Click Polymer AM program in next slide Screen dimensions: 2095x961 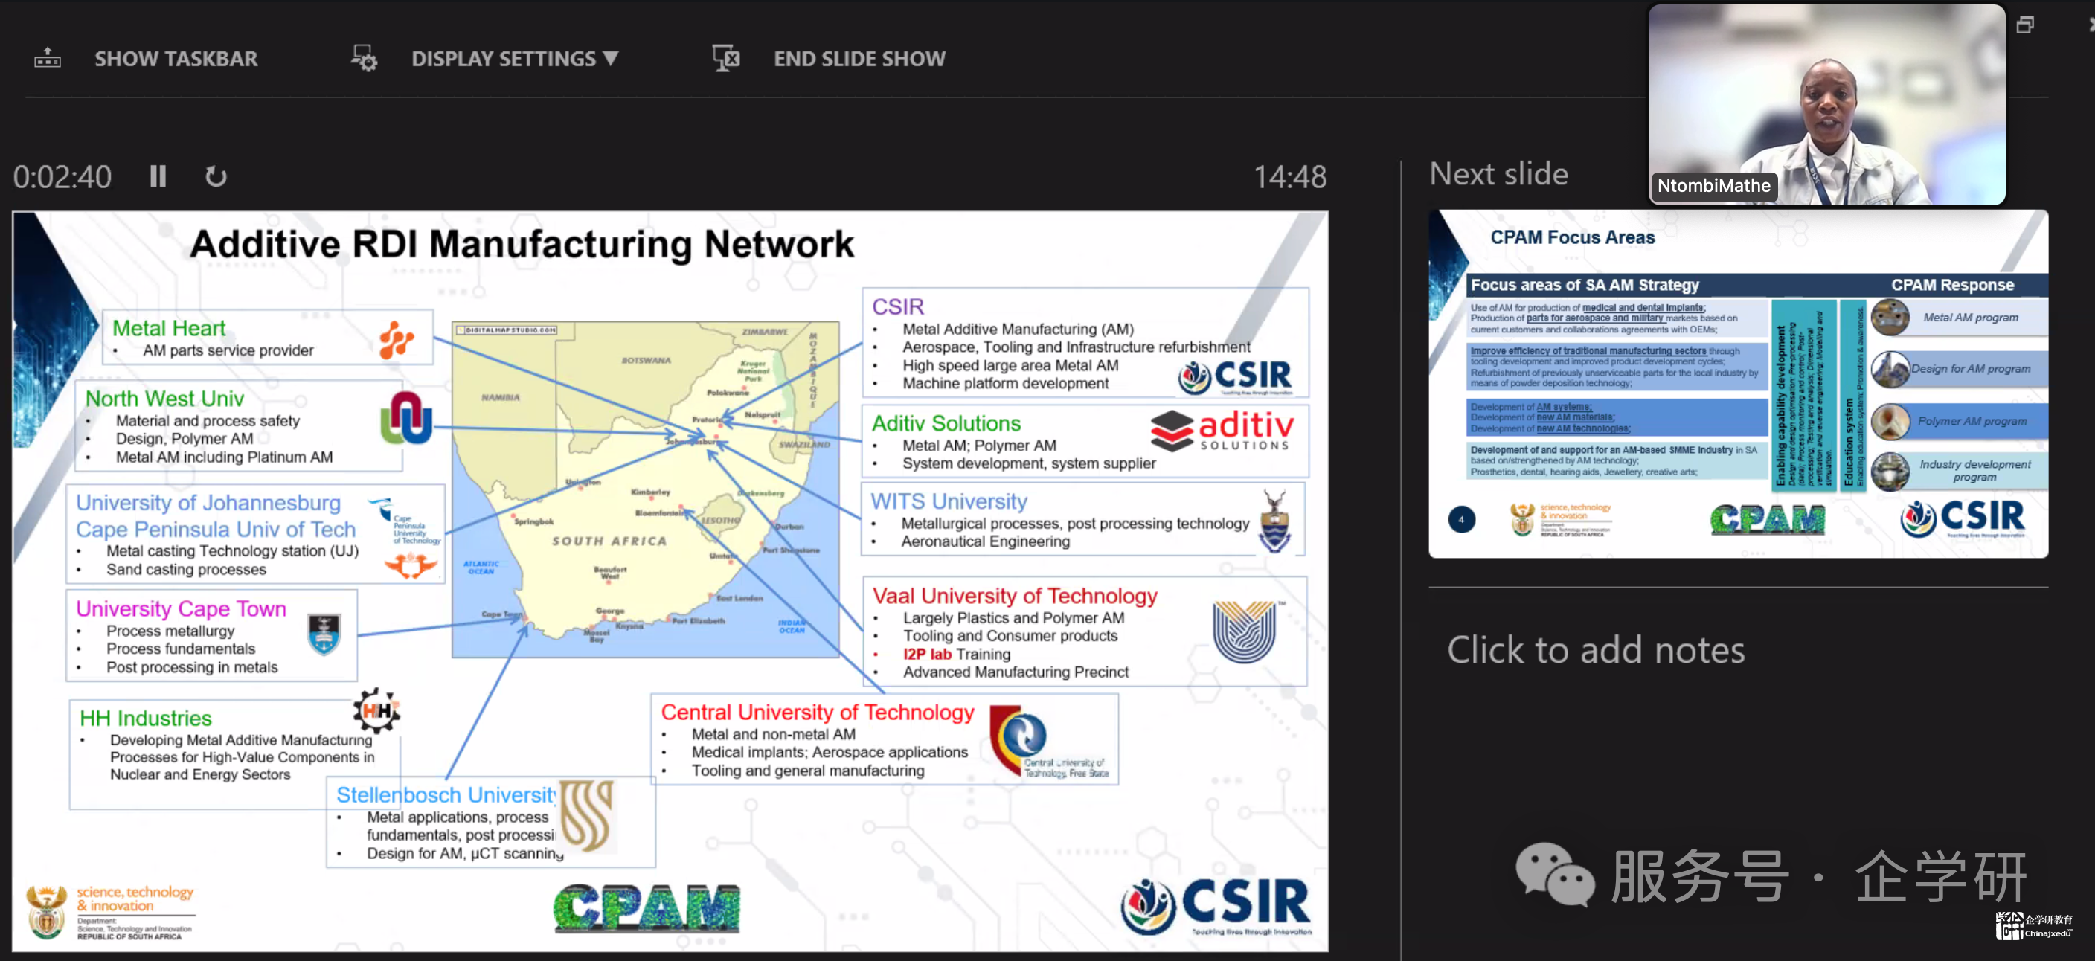tap(1972, 421)
